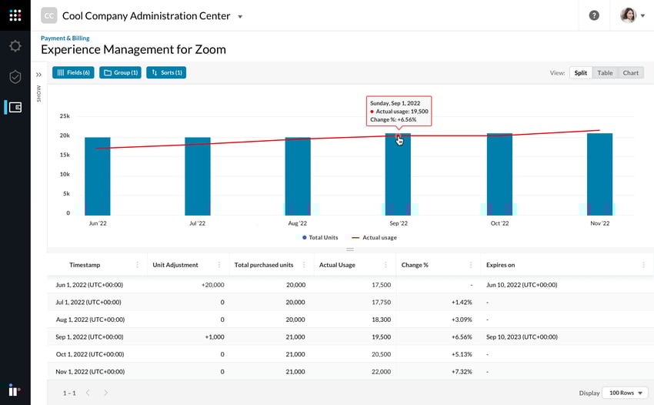The width and height of the screenshot is (654, 405).
Task: Click the CC company badge icon
Action: [48, 15]
